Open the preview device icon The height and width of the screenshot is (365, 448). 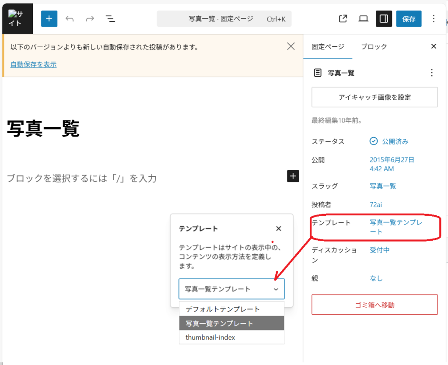point(363,19)
